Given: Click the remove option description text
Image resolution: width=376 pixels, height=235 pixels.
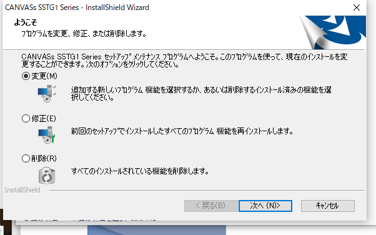Looking at the screenshot, I should tap(140, 171).
